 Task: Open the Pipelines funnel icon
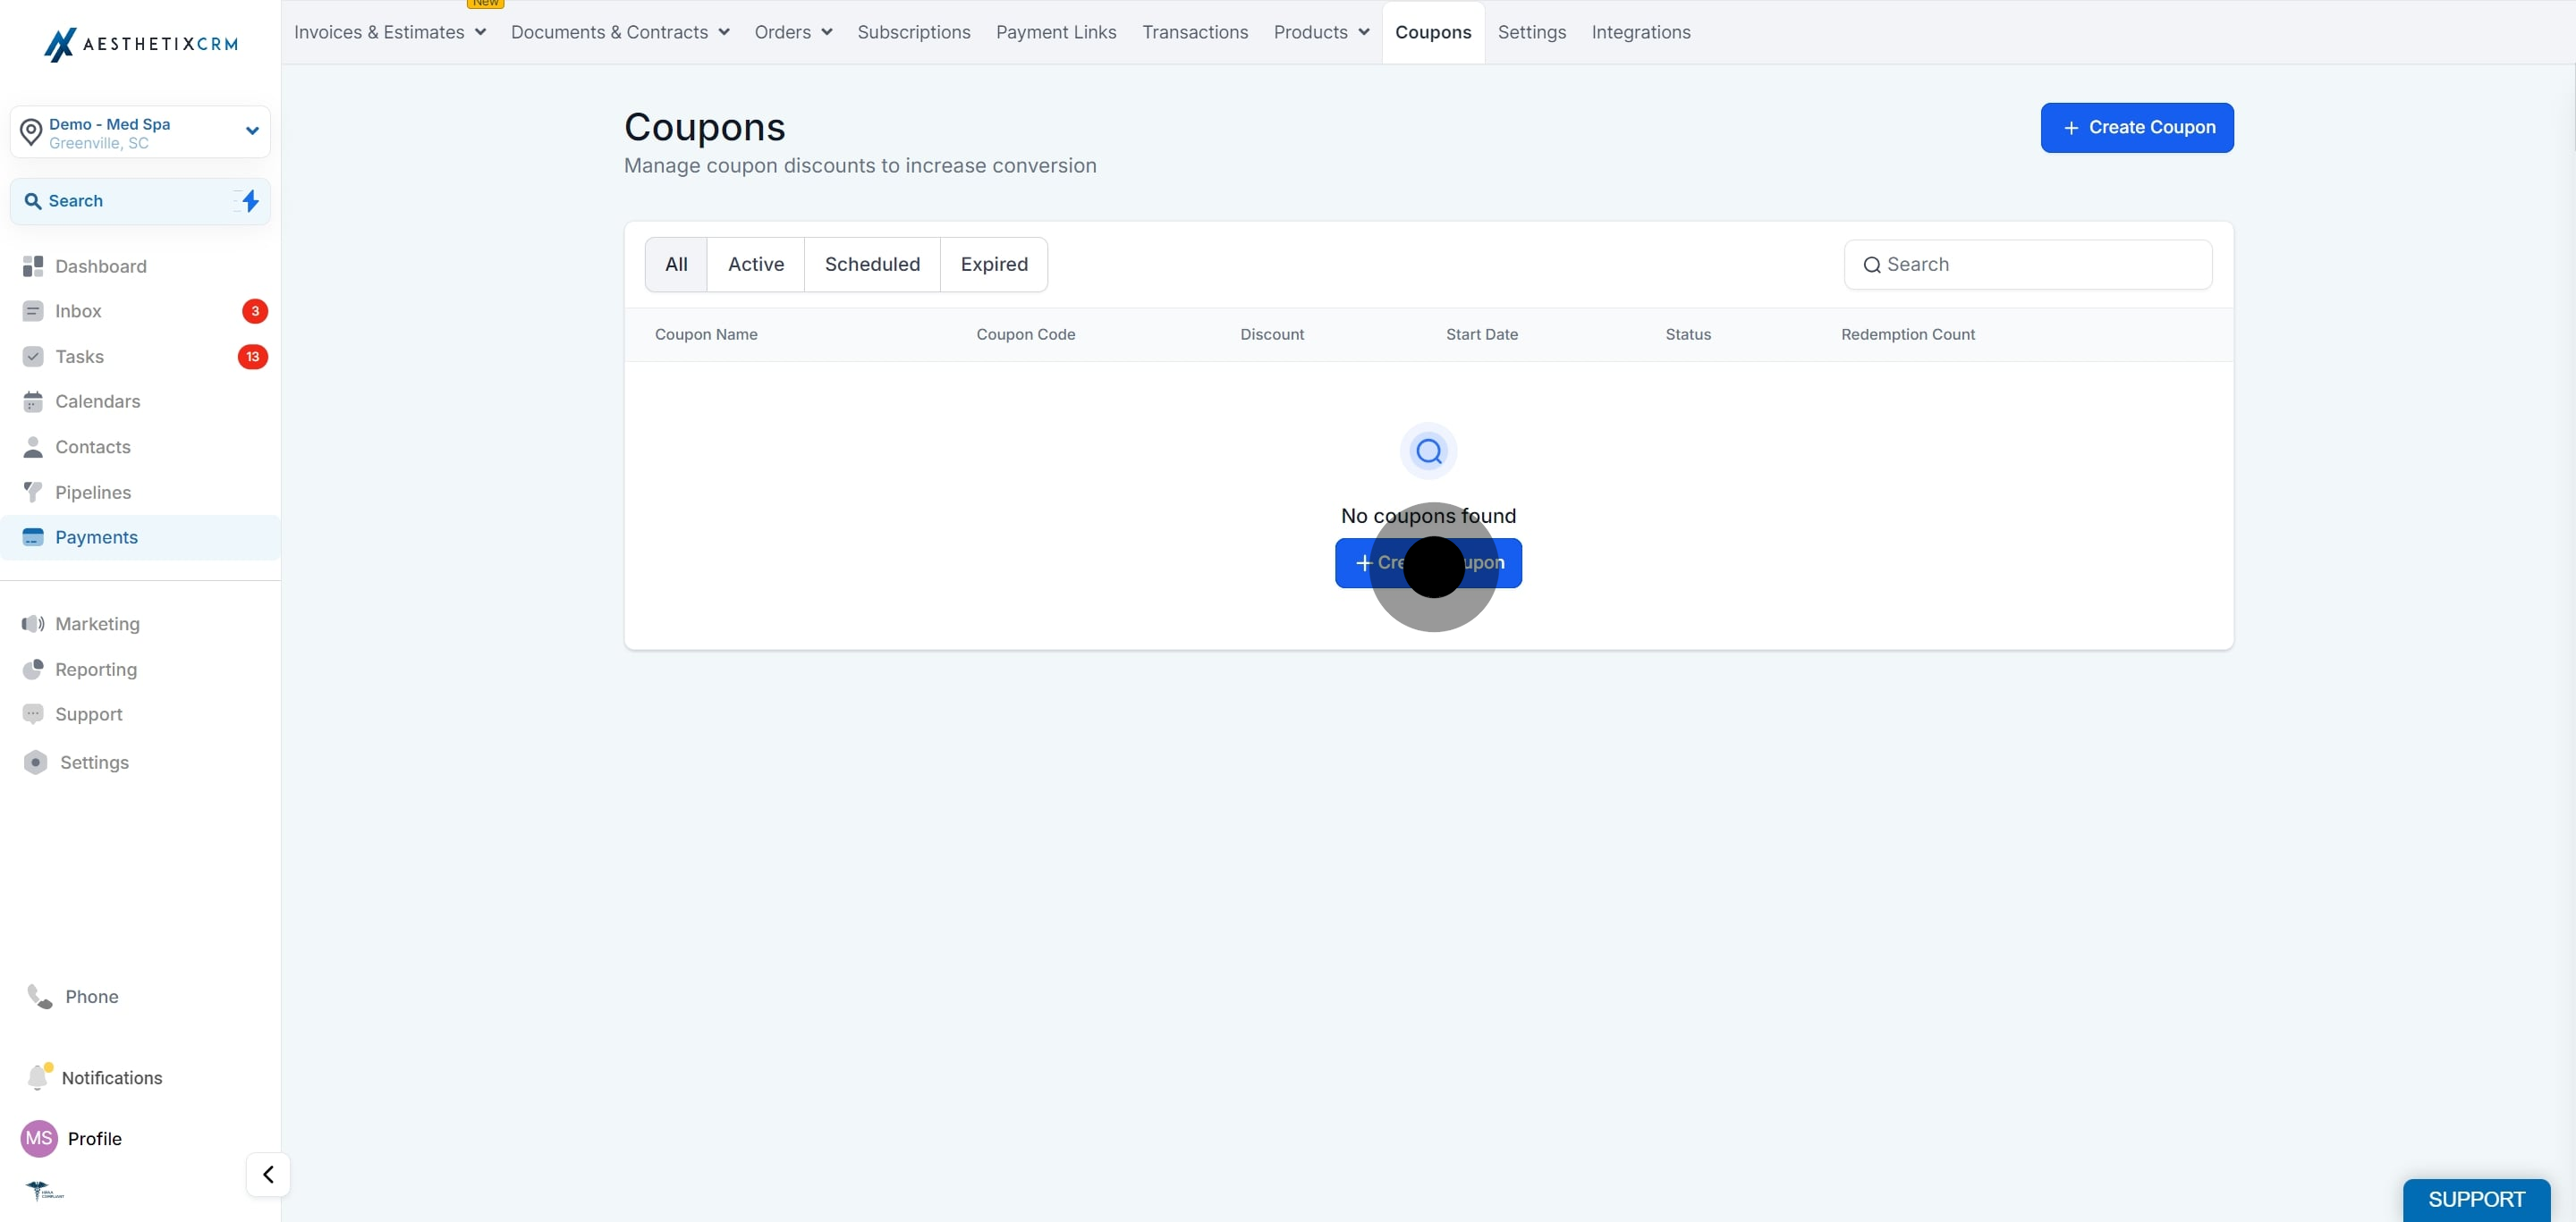click(33, 492)
